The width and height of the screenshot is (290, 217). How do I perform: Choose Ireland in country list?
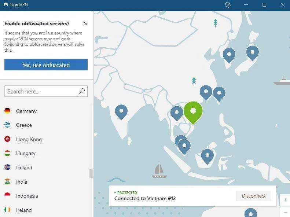pyautogui.click(x=24, y=210)
